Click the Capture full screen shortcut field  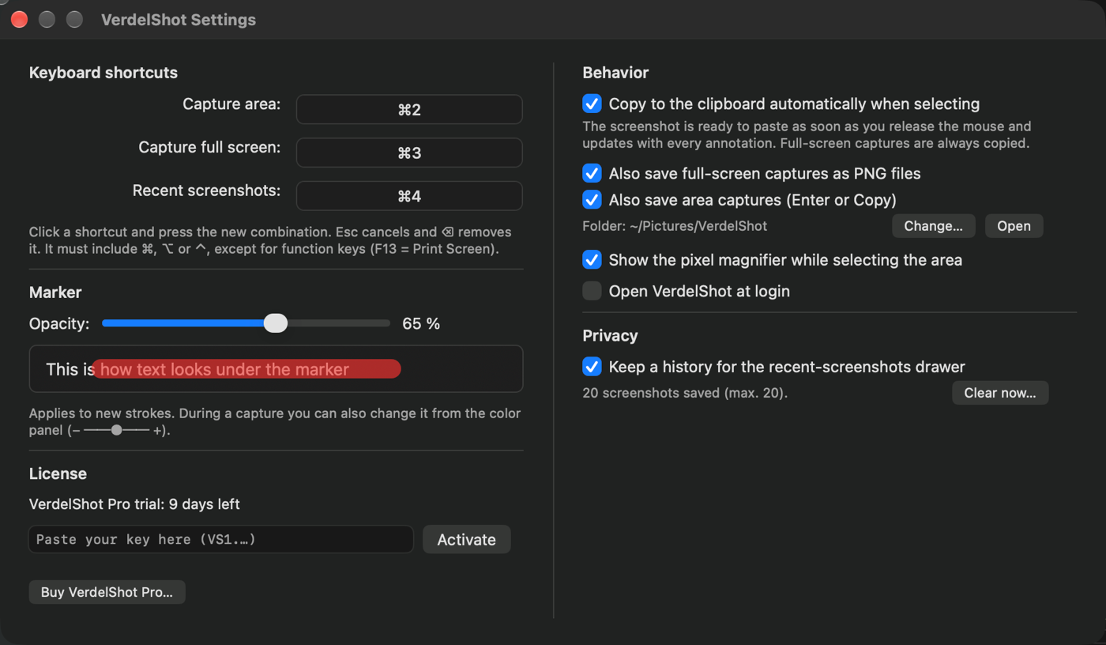pyautogui.click(x=409, y=153)
